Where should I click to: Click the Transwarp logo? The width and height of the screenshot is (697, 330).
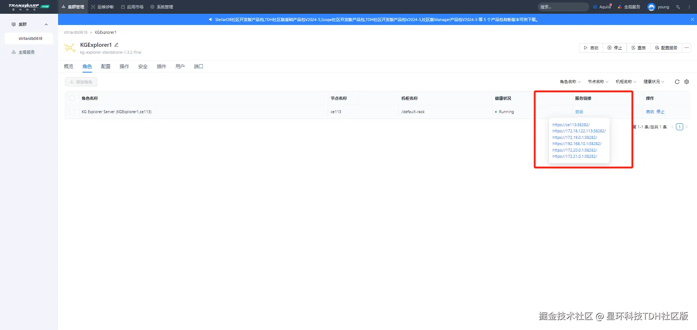pos(28,7)
